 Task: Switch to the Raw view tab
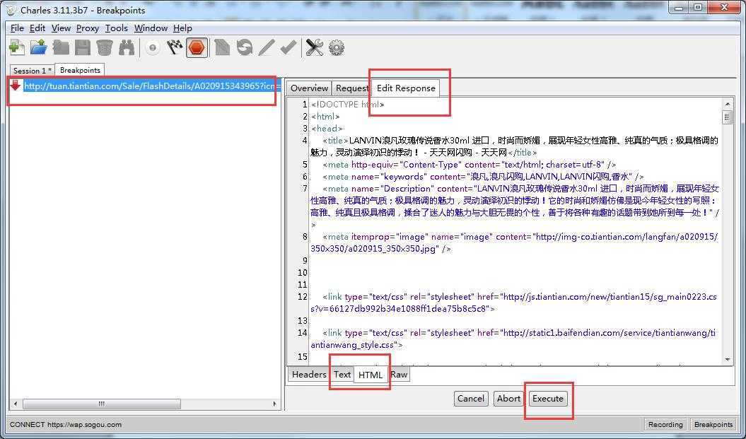[x=399, y=374]
